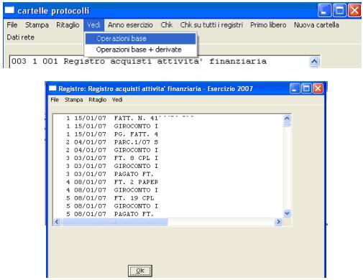Confirm with the Ok button
Screen dimensions: 363x280
pyautogui.click(x=140, y=271)
